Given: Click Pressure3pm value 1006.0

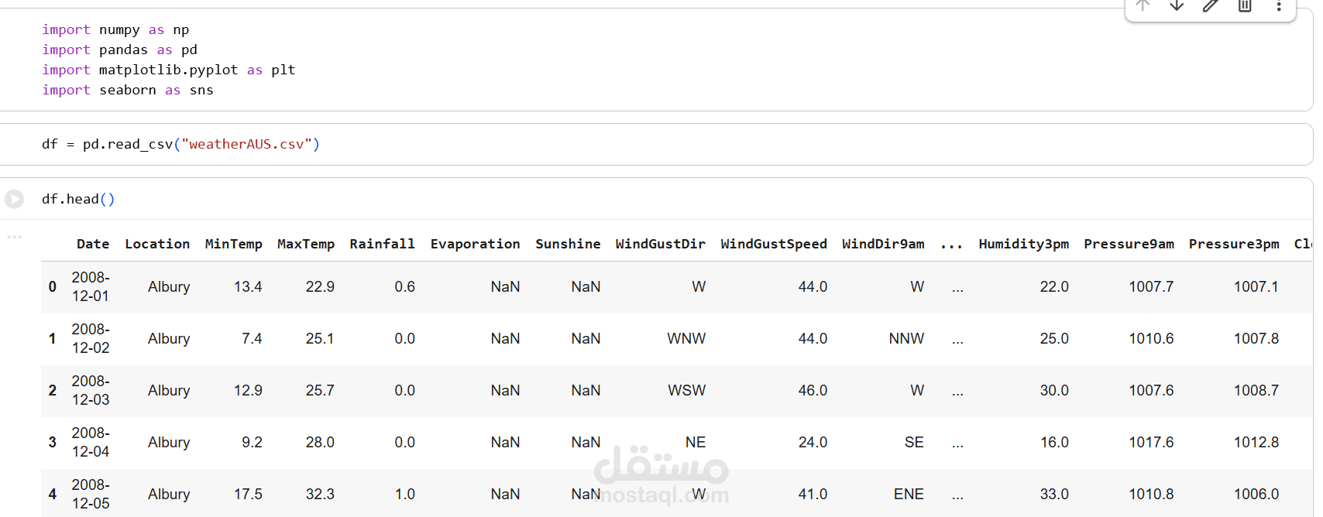Looking at the screenshot, I should [1256, 494].
